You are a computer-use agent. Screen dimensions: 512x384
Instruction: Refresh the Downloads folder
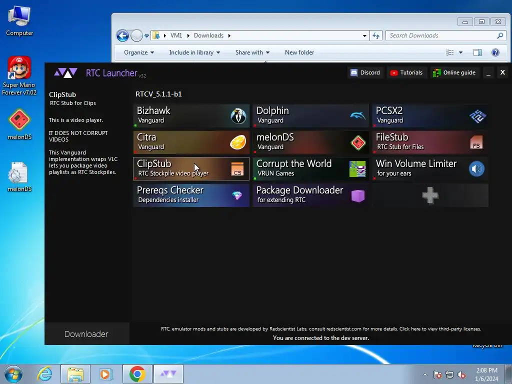tap(376, 35)
